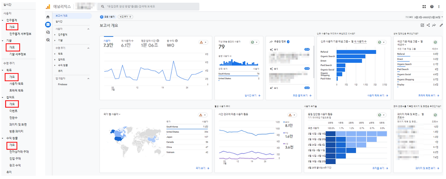This screenshot has height=179, width=446.
Task: Open the Insights sparkline icon
Action: [x=434, y=25]
